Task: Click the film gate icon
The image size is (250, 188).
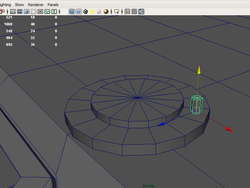Action: (20, 11)
